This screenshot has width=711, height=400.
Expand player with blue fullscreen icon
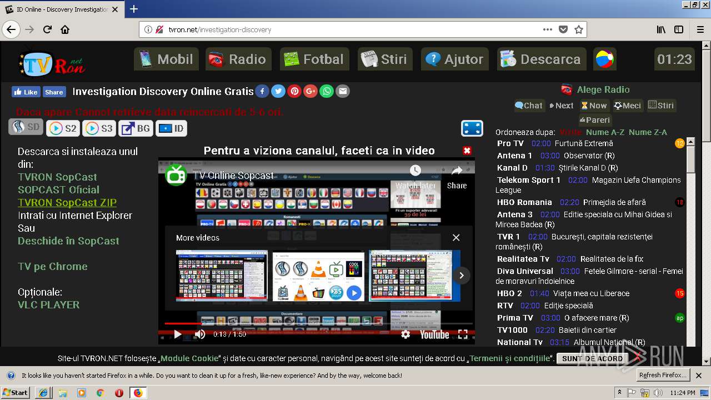[x=472, y=128]
